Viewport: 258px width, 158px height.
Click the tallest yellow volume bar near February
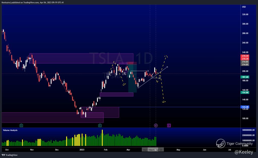(102, 138)
